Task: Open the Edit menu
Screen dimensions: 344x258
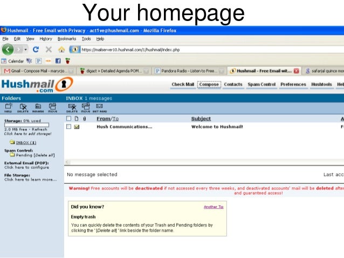Action: click(x=17, y=39)
